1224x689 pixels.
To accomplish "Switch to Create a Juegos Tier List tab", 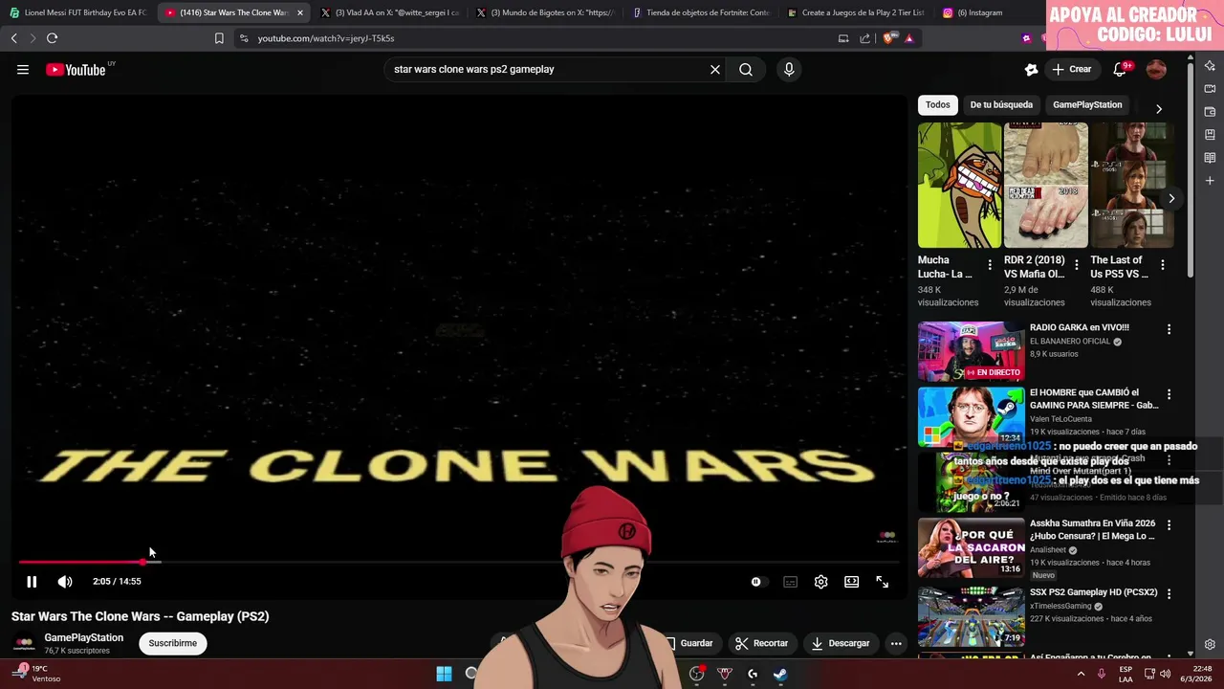I will pos(855,12).
